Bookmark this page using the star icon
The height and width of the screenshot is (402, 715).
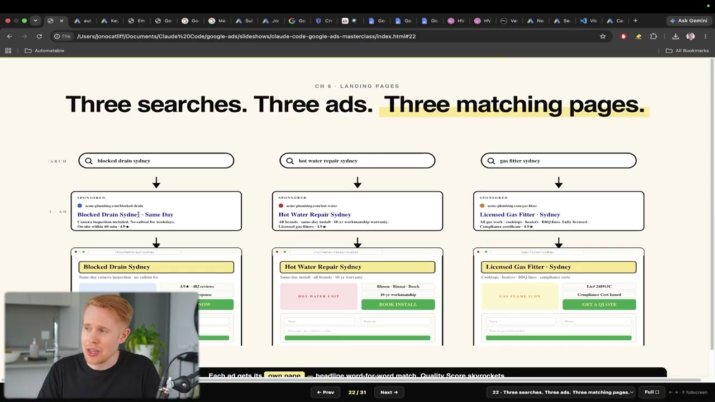603,36
